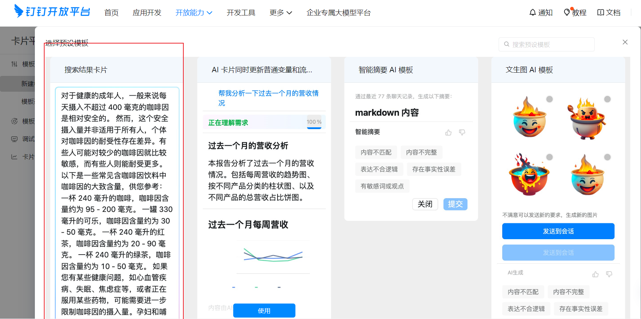641x319 pixels.
Task: Select the top-right angry bowl image radio
Action: [607, 99]
